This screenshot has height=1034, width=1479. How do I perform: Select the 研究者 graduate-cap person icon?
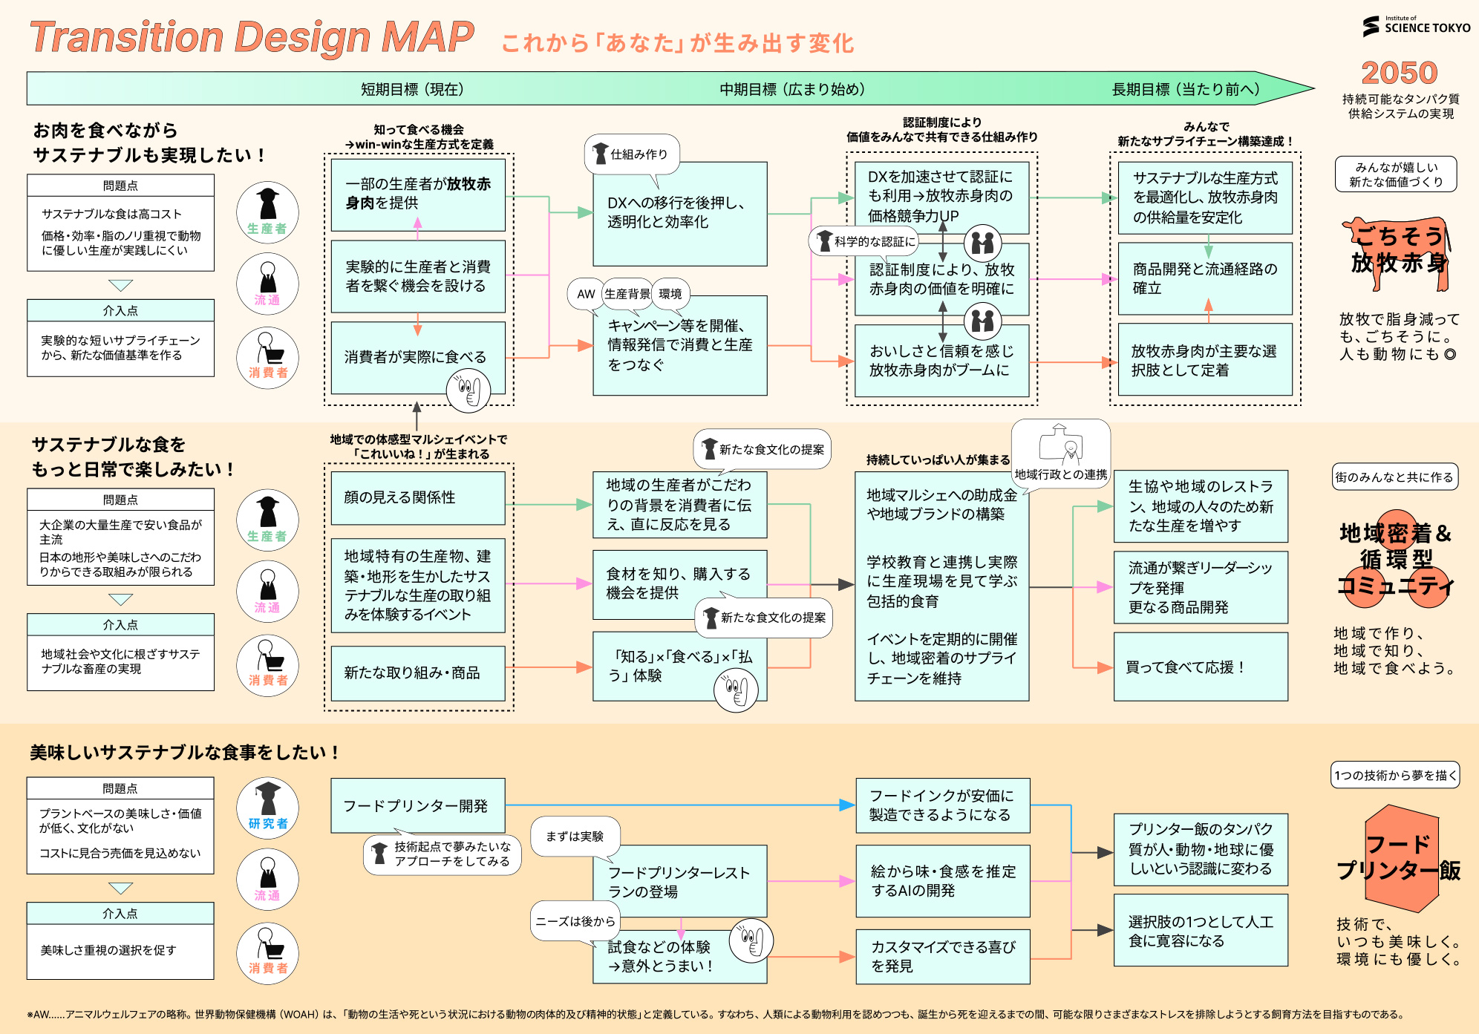[267, 807]
